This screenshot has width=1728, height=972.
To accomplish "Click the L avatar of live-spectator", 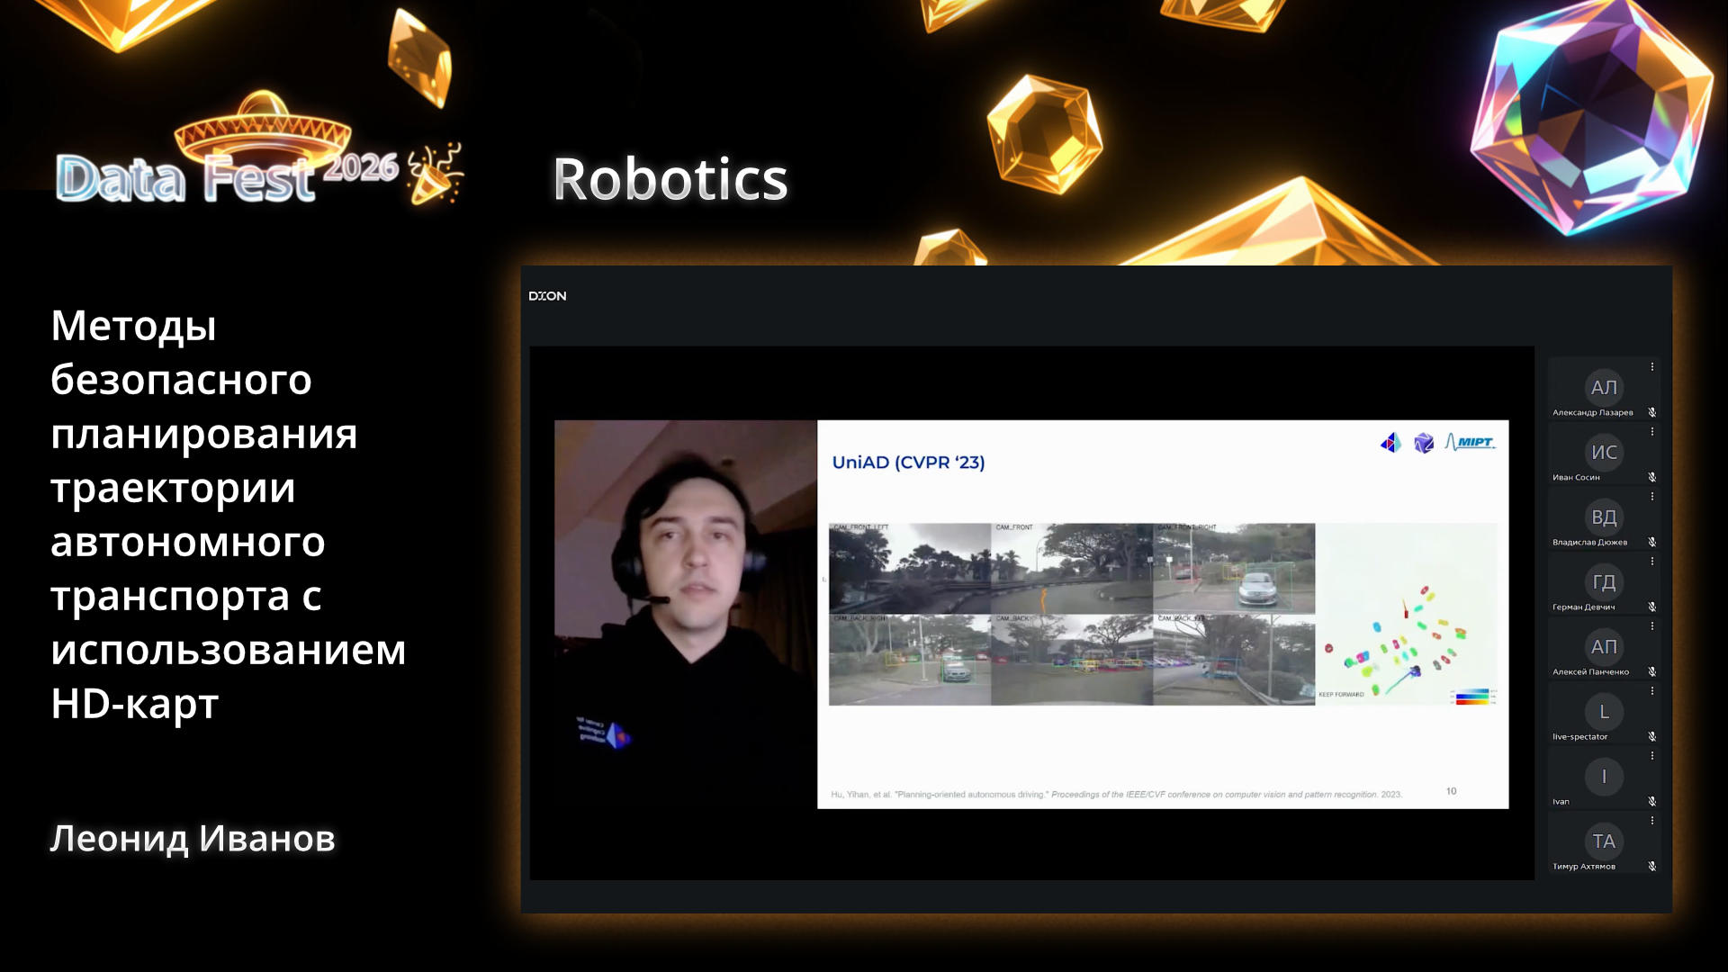I will [1604, 712].
